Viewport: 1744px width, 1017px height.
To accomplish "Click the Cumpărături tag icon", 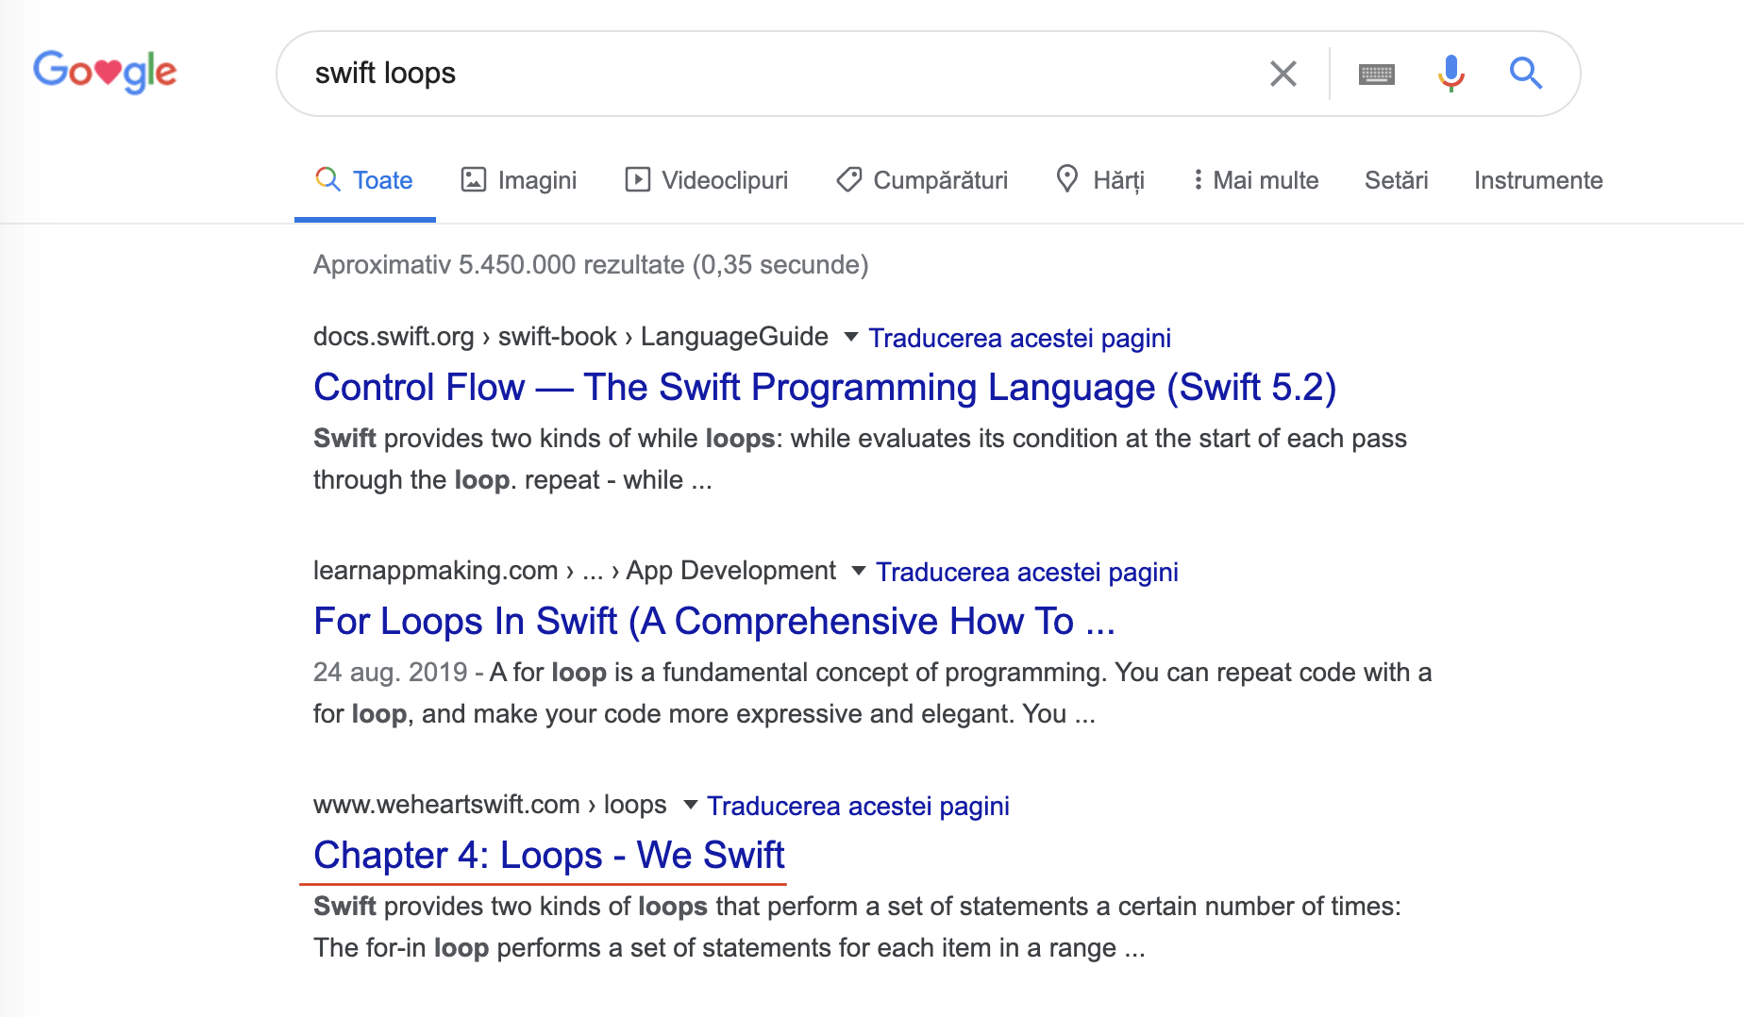I will click(849, 179).
